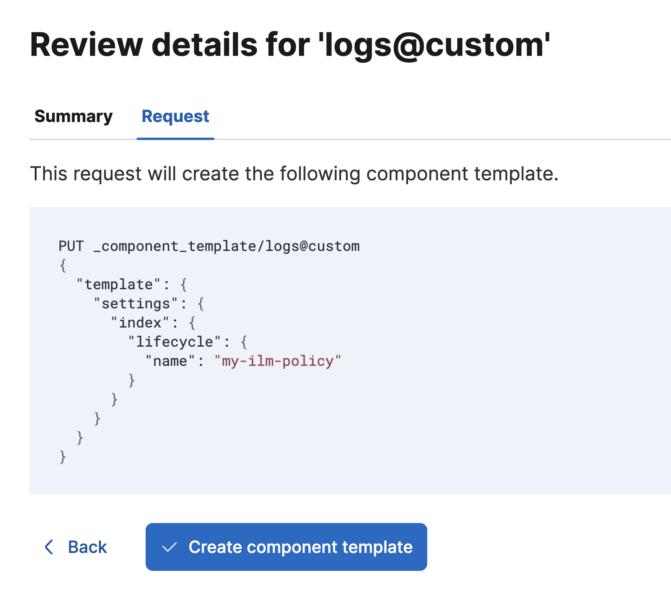This screenshot has height=600, width=671.
Task: Select the "my-ilm-policy" value in the code
Action: tap(278, 361)
